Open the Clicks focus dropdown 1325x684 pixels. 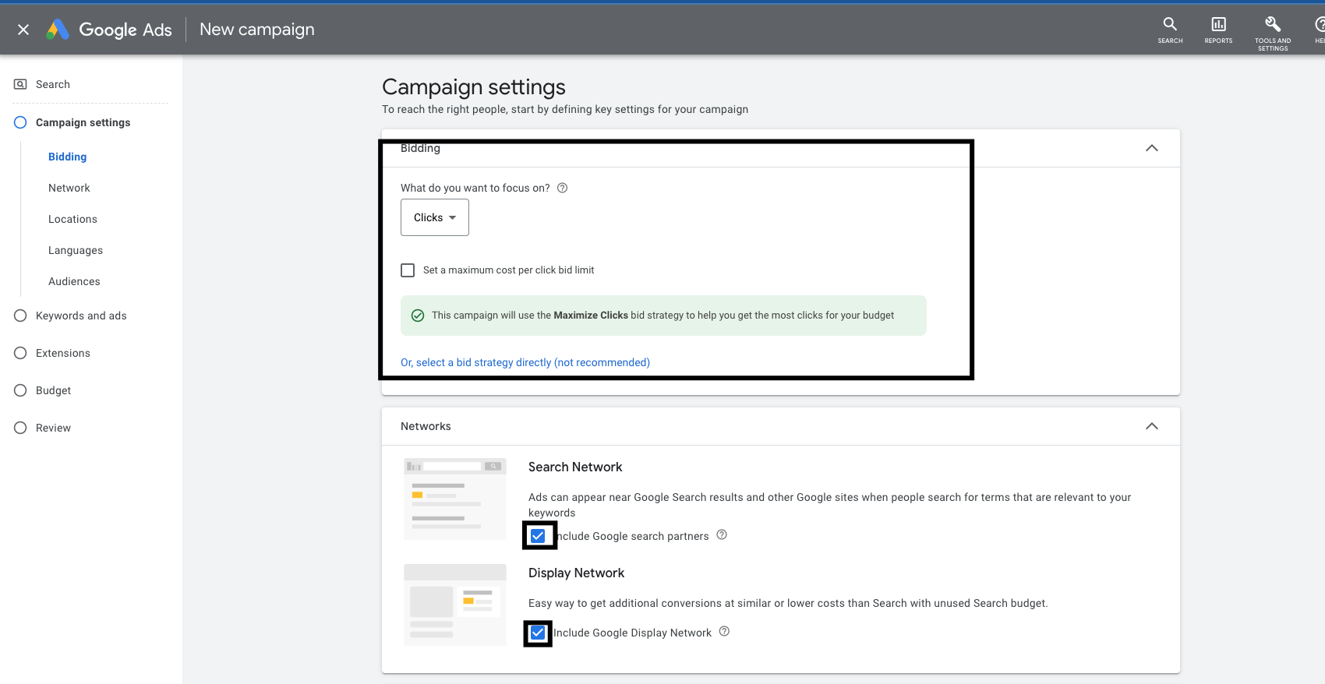[x=435, y=217]
